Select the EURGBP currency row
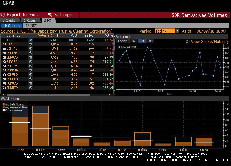 click(57, 62)
